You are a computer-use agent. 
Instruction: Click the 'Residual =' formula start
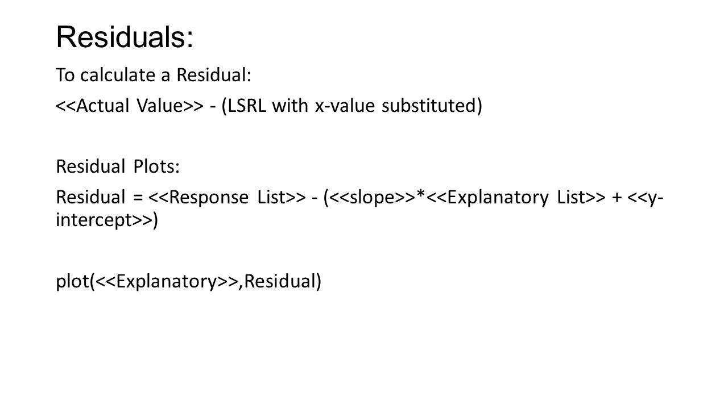(99, 197)
